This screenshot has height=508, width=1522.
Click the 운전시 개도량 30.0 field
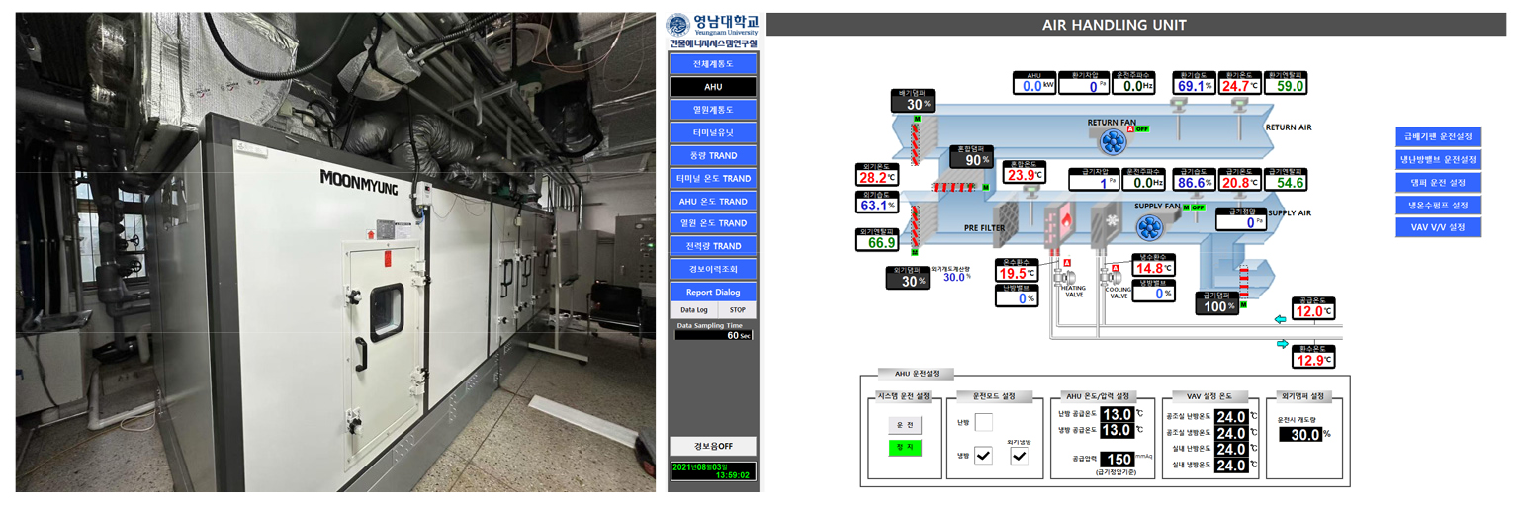tap(1300, 434)
